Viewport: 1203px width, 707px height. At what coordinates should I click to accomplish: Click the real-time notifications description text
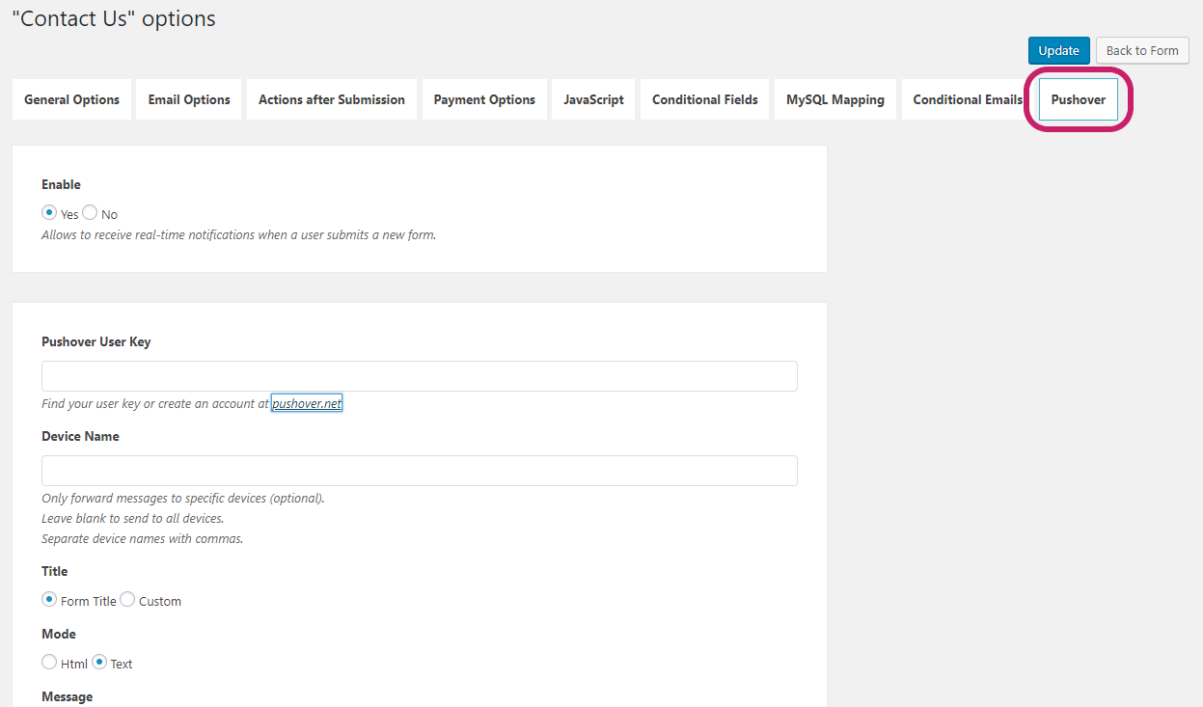[239, 234]
